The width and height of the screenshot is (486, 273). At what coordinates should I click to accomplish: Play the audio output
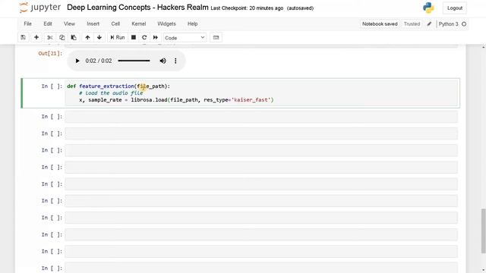pyautogui.click(x=77, y=61)
